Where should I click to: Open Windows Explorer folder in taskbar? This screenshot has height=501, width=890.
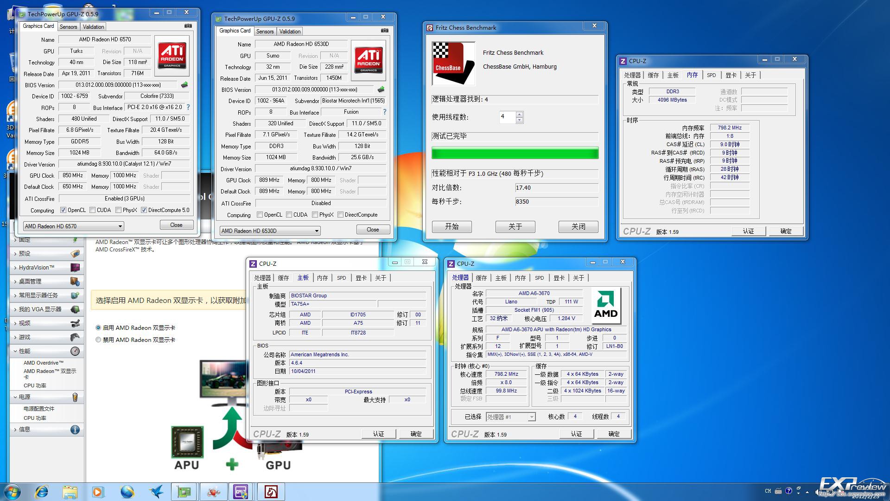[x=70, y=492]
